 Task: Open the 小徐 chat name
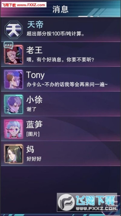click(x=34, y=100)
